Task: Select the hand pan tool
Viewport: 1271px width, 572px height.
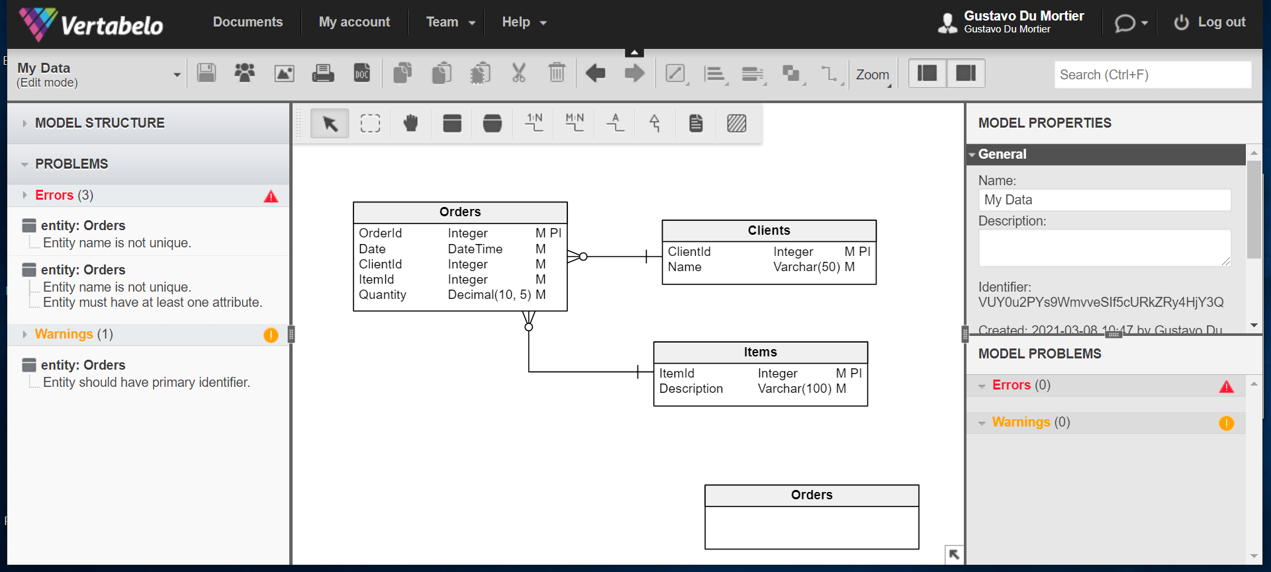Action: pyautogui.click(x=411, y=123)
